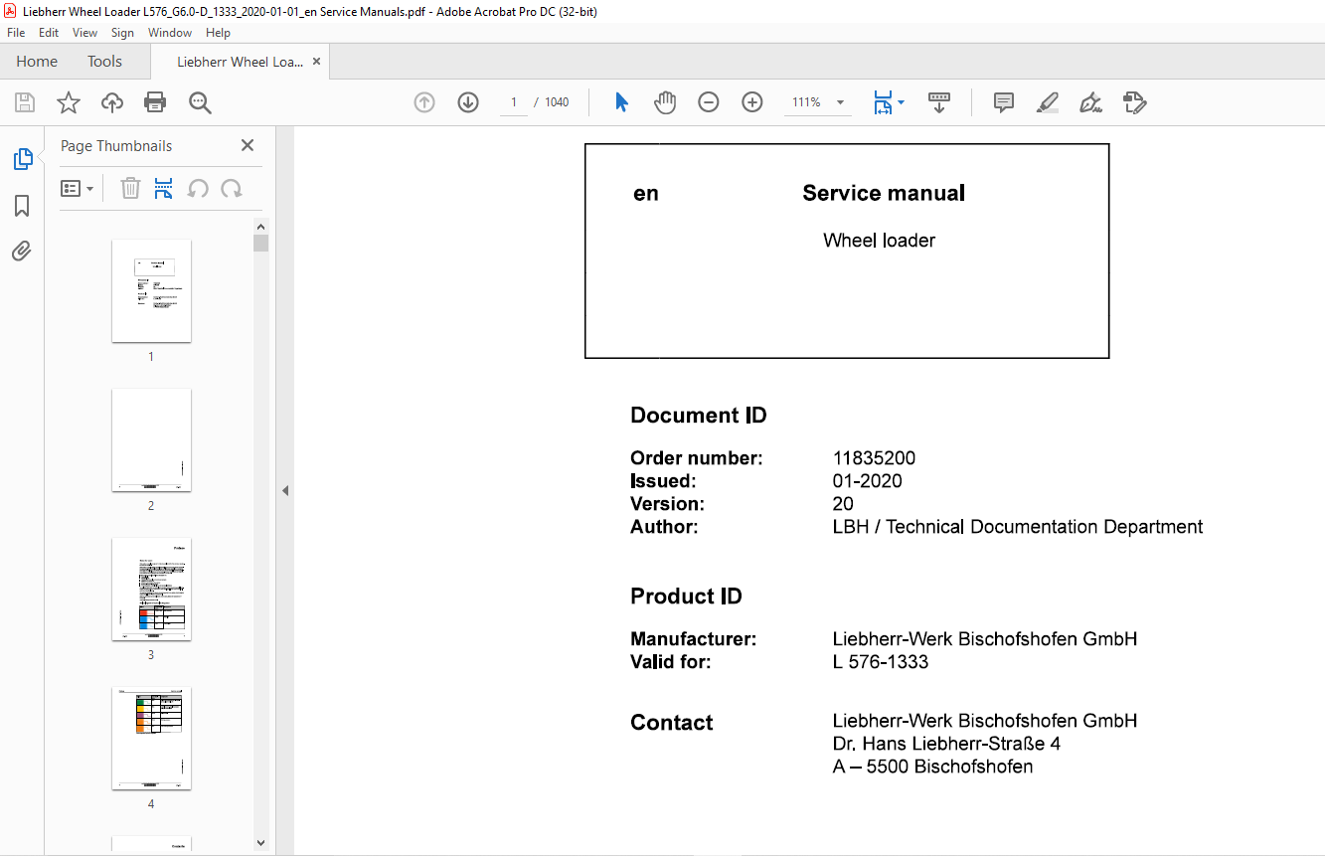Click thumbnails scrollbar down arrow
The width and height of the screenshot is (1325, 856).
[x=260, y=843]
